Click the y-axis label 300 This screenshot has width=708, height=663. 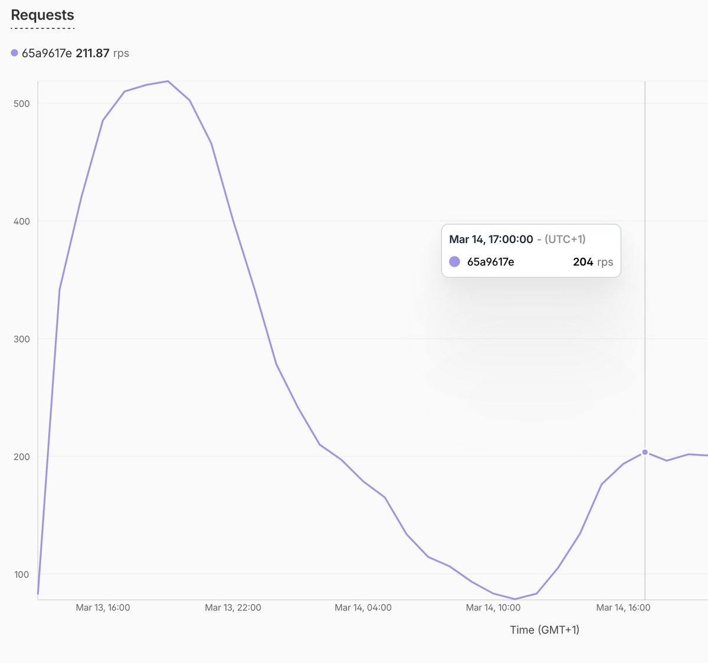point(21,339)
